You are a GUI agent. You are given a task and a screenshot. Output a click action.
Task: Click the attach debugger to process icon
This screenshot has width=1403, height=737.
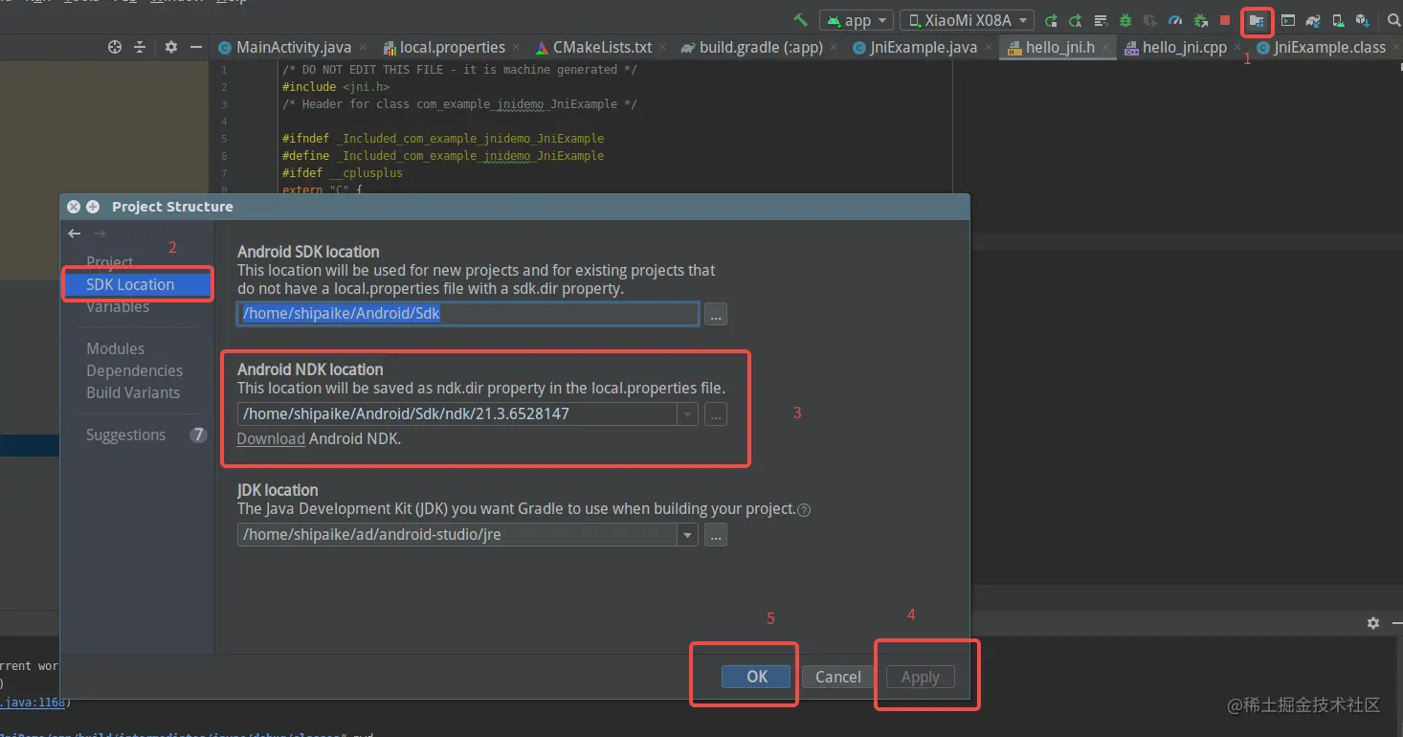(1200, 20)
